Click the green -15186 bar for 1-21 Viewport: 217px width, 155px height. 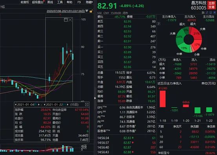click(x=197, y=110)
